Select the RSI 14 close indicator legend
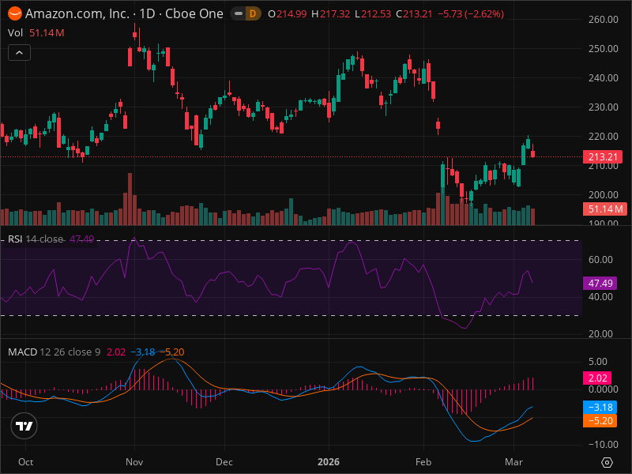Image resolution: width=632 pixels, height=474 pixels. (x=36, y=239)
